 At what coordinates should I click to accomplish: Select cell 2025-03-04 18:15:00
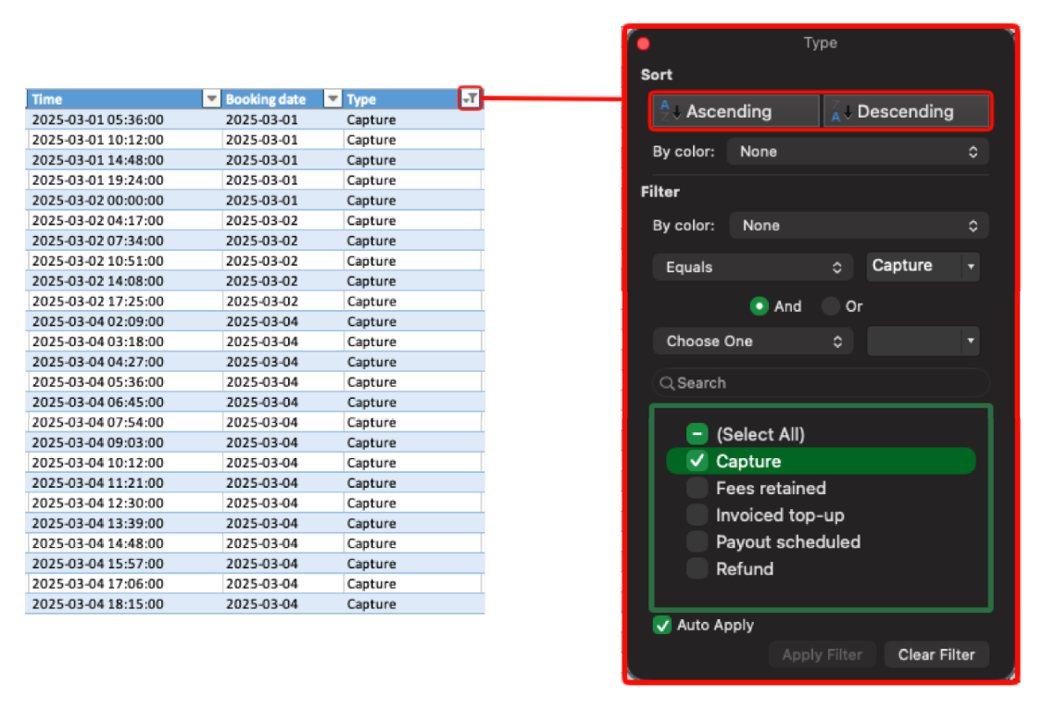click(x=124, y=604)
